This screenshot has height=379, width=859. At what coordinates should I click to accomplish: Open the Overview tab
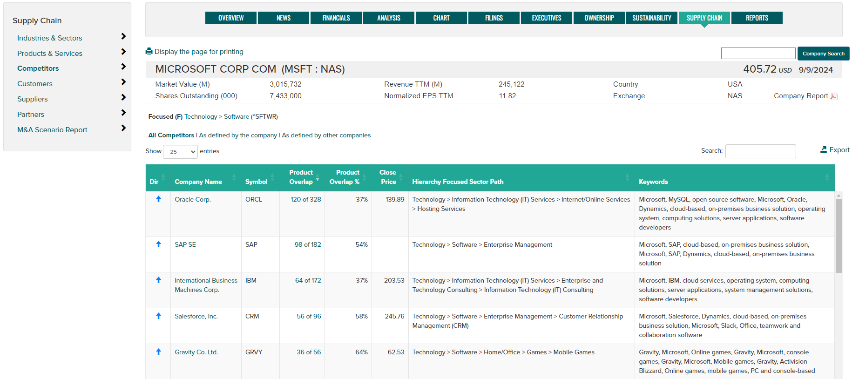coord(231,18)
